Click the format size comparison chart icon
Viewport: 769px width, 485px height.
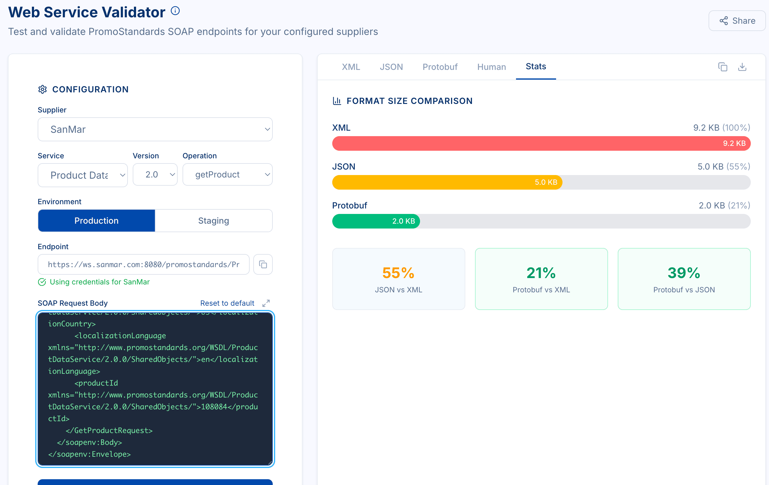tap(337, 101)
